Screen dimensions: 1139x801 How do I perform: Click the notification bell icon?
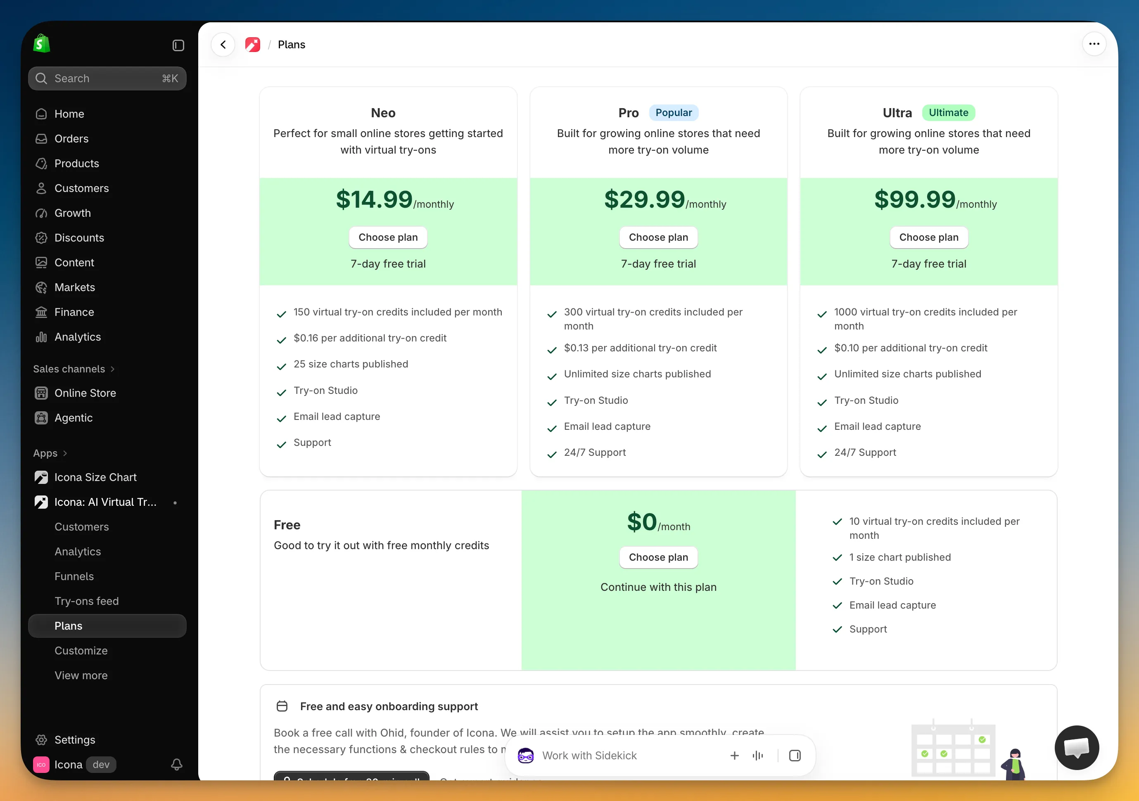[177, 764]
